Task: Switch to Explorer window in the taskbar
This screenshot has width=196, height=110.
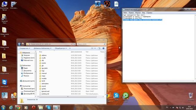Action: (41, 108)
